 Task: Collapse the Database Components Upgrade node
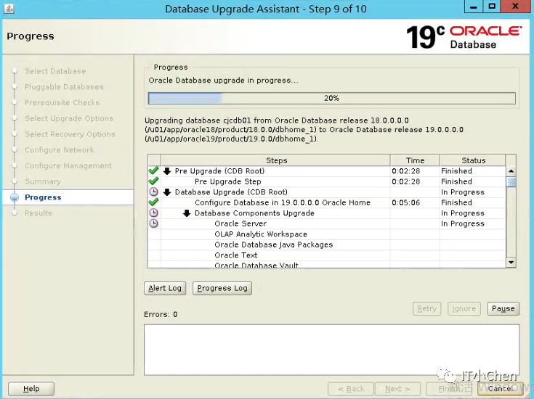point(187,213)
